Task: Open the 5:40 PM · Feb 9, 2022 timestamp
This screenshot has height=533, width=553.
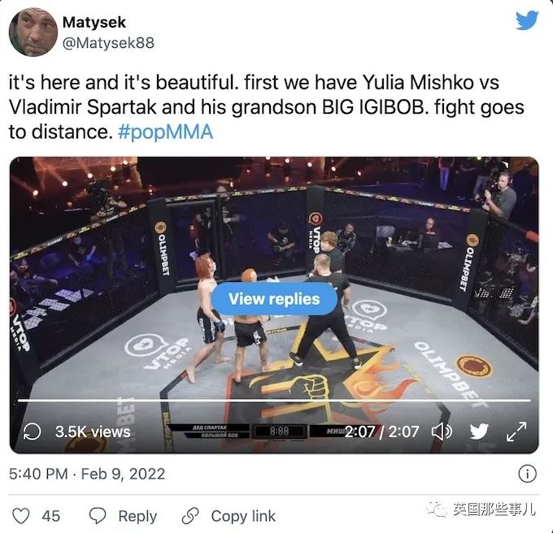Action: 87,474
